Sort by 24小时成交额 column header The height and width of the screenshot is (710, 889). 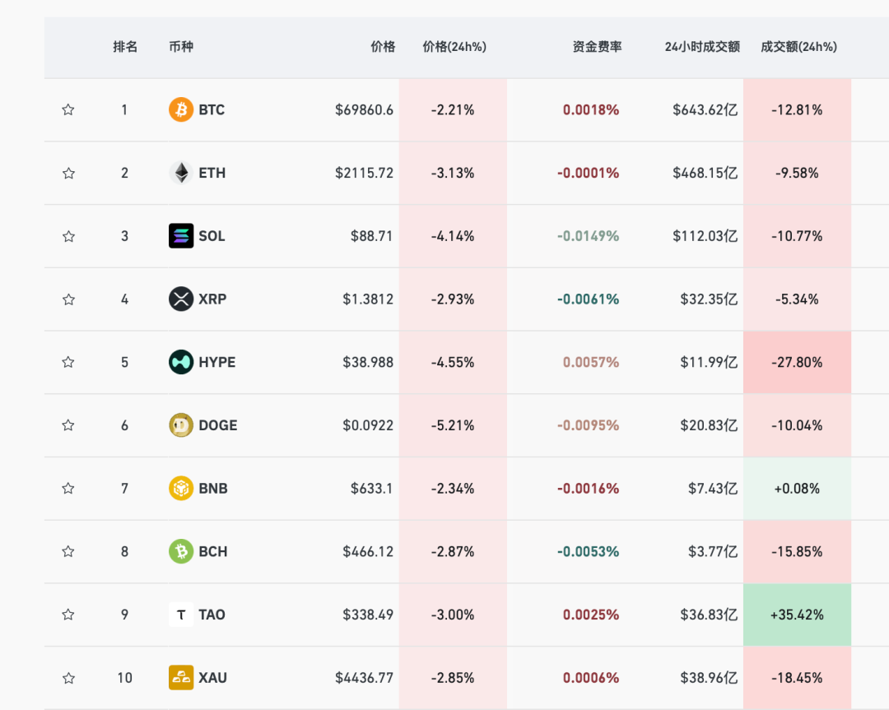702,47
